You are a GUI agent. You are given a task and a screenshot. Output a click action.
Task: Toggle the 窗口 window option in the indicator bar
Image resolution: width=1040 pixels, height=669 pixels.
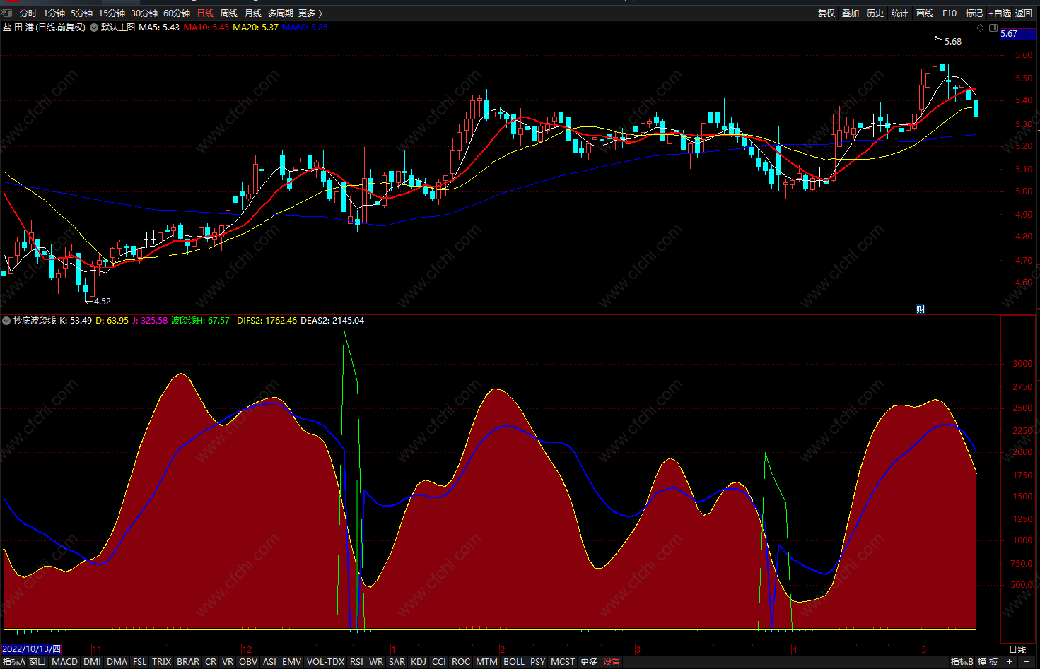37,662
